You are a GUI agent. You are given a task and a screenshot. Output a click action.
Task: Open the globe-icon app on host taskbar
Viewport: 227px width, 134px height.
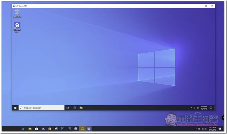coord(76,129)
